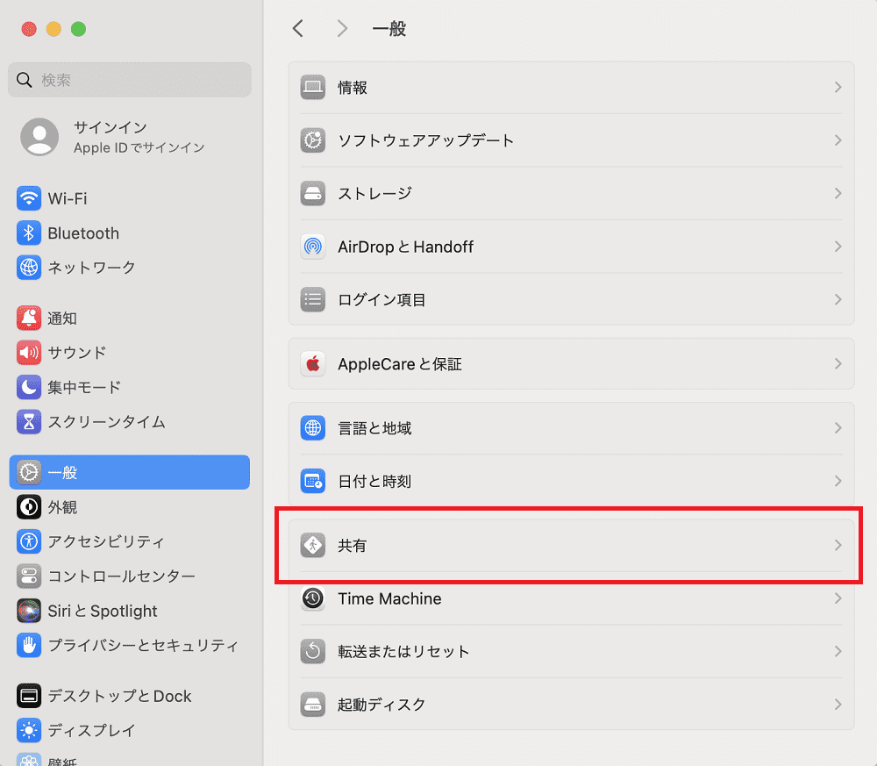This screenshot has width=877, height=766.
Task: Click 言語と地域 globe icon
Action: [313, 428]
